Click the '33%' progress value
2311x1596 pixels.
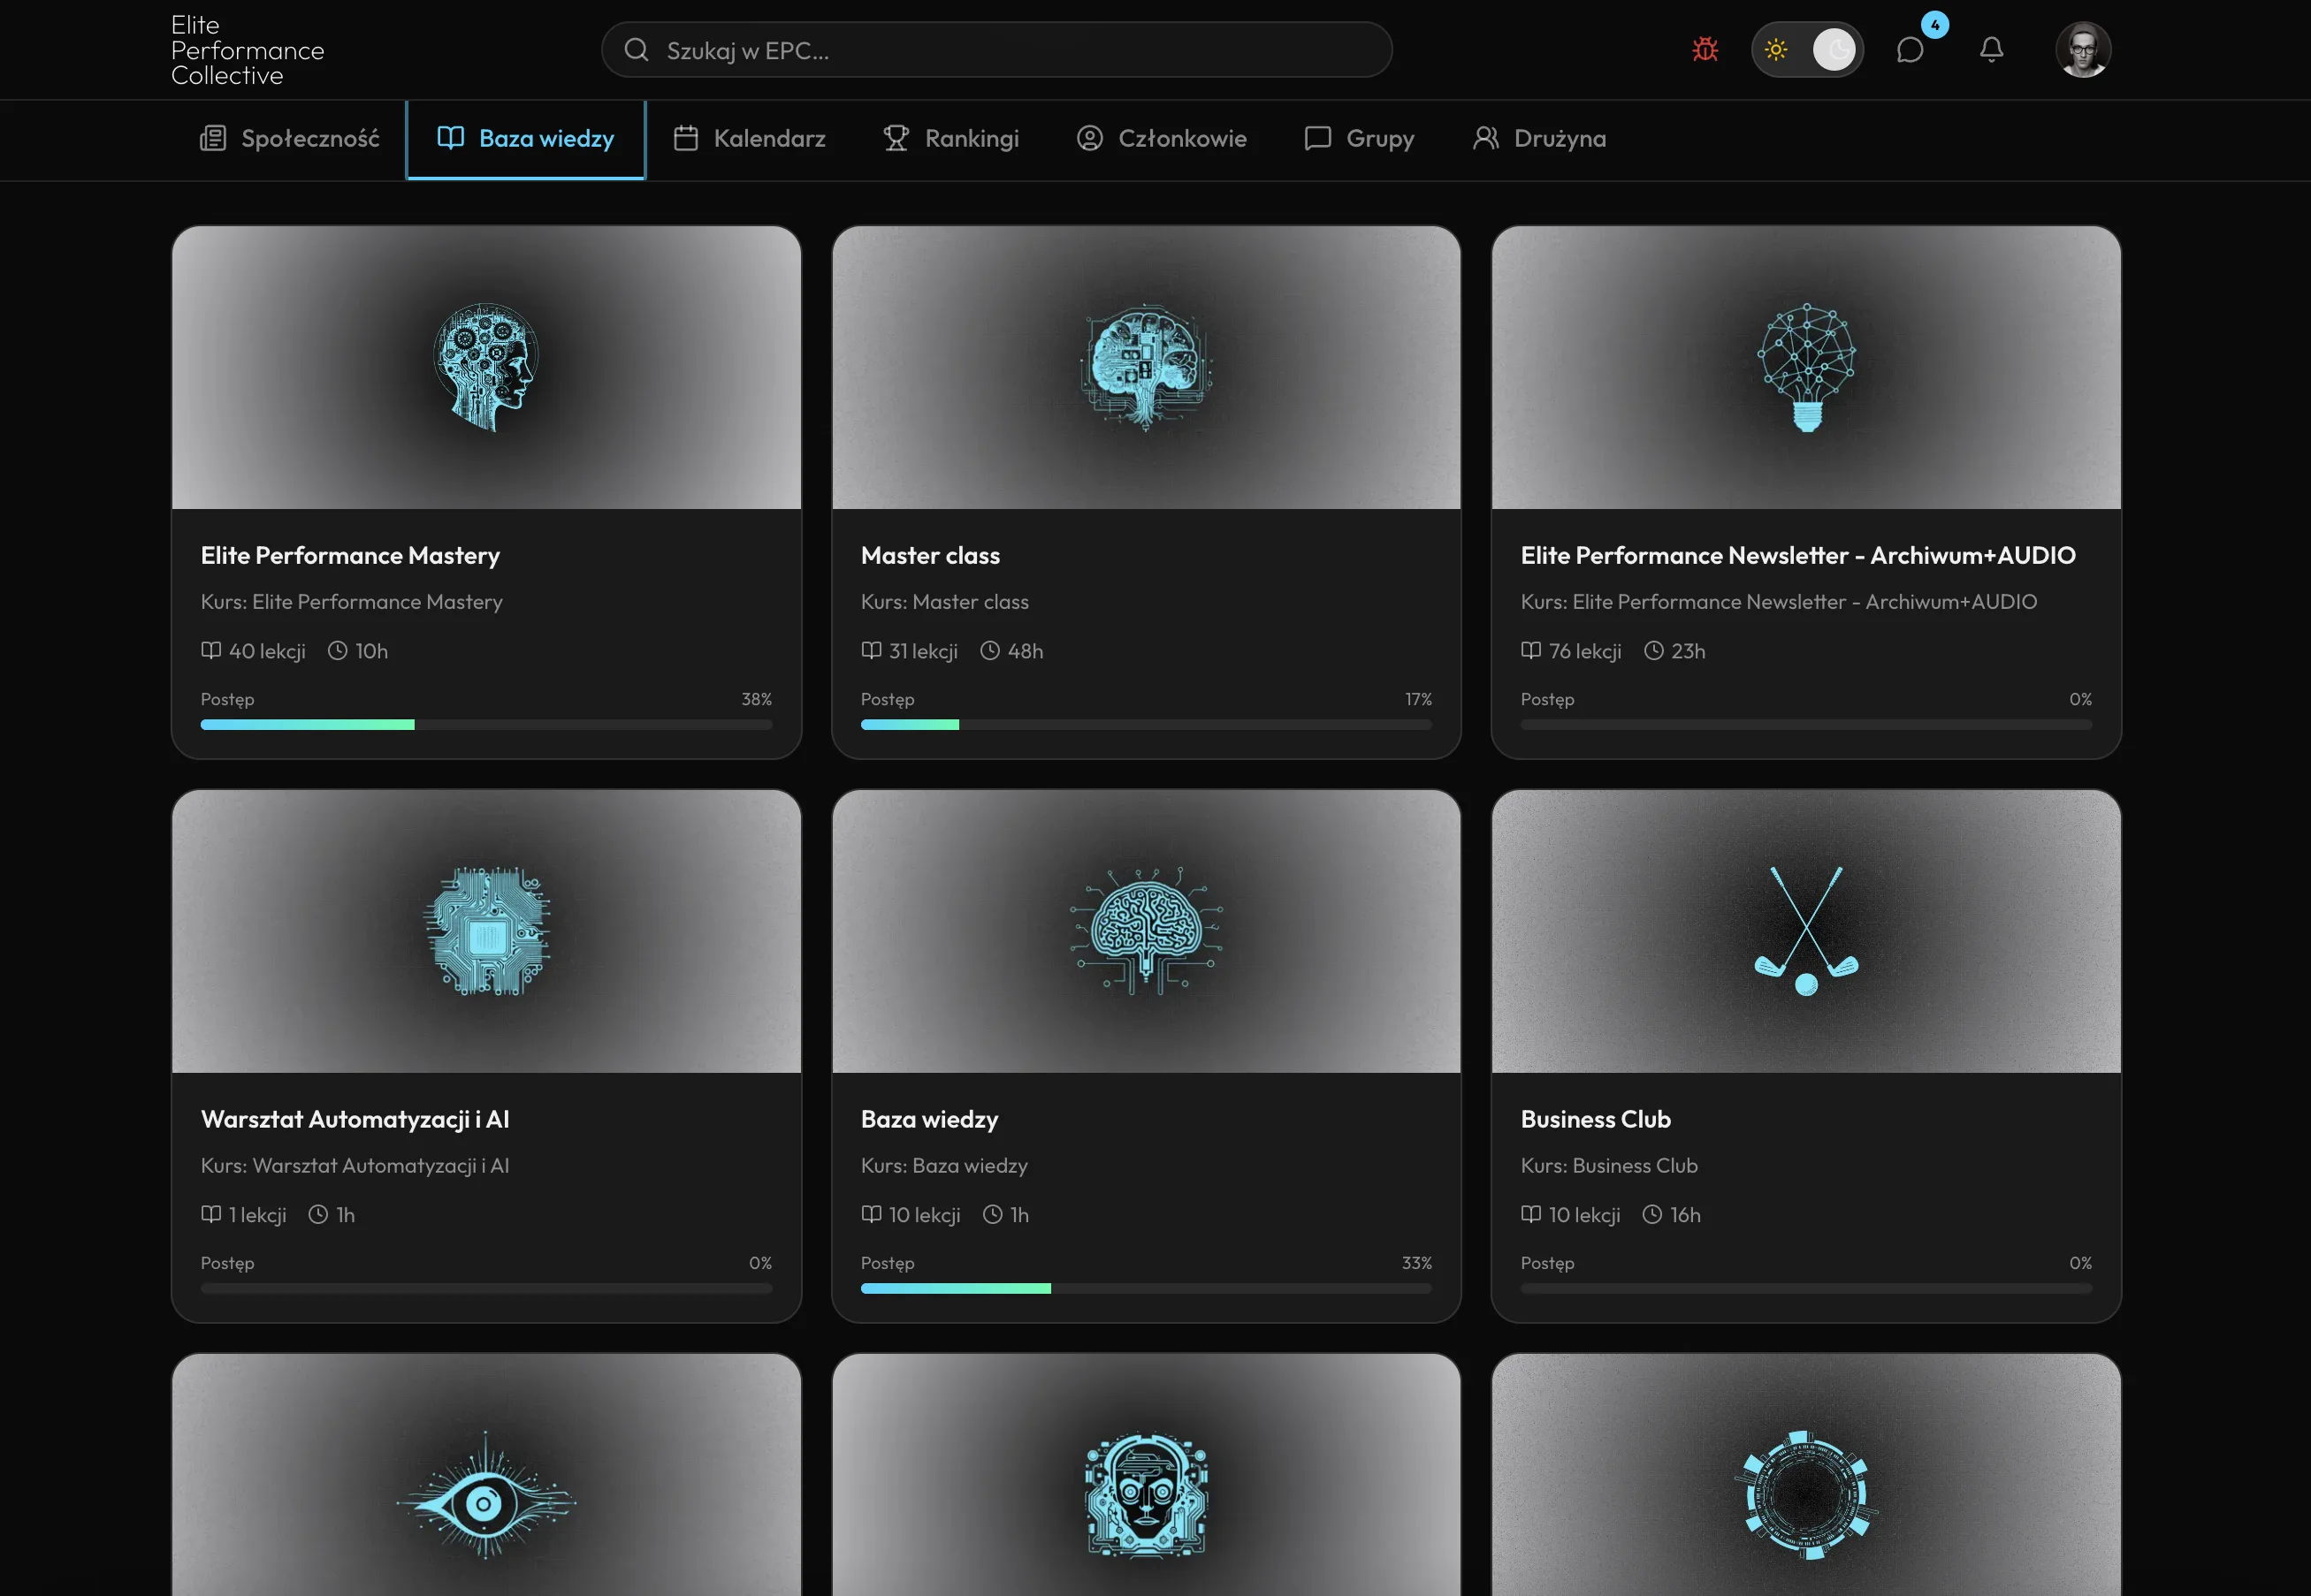coord(1416,1263)
